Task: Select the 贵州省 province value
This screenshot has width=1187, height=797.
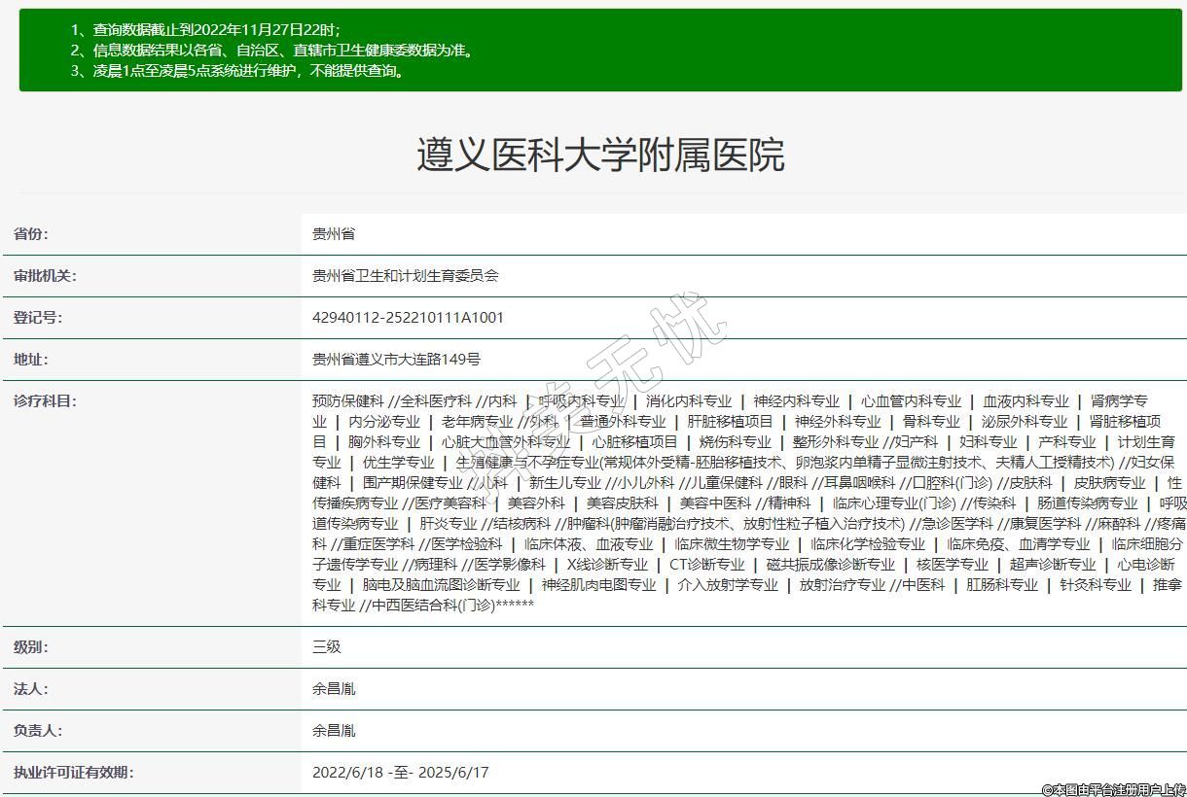Action: pyautogui.click(x=334, y=234)
